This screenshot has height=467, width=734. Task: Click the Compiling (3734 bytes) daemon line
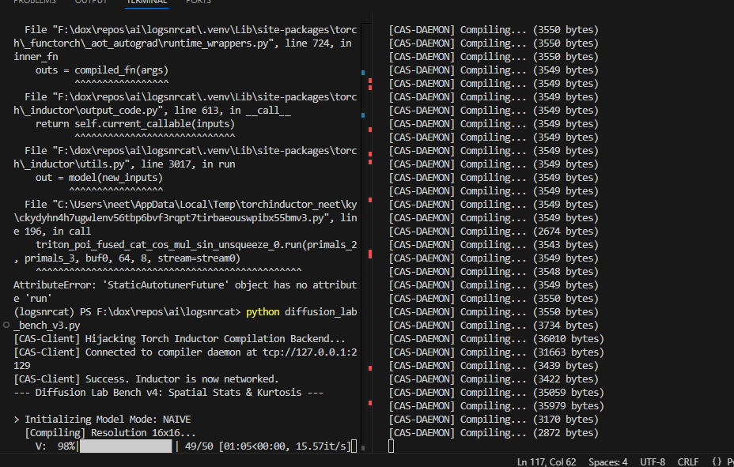(494, 326)
